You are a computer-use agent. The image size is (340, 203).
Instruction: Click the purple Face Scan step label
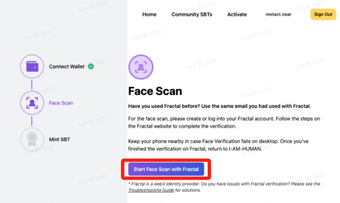click(x=61, y=103)
